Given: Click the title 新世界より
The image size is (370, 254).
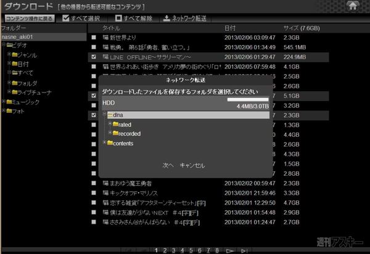Looking at the screenshot, I should pyautogui.click(x=123, y=38).
